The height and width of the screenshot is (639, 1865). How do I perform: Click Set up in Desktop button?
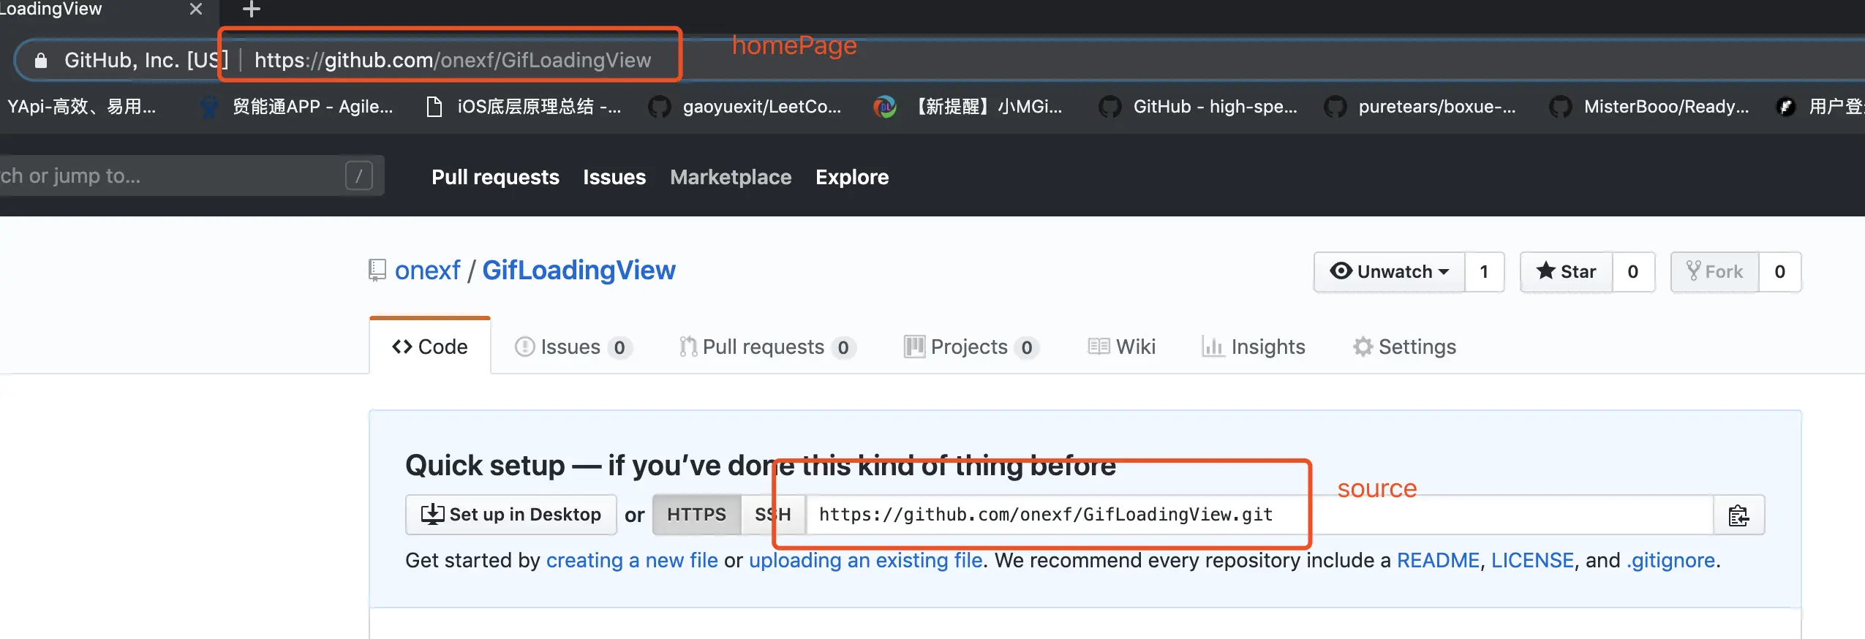pos(511,515)
